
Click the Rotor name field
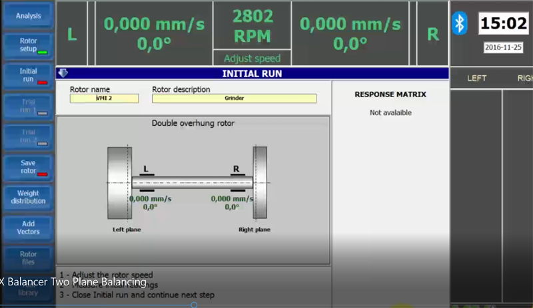(x=104, y=98)
